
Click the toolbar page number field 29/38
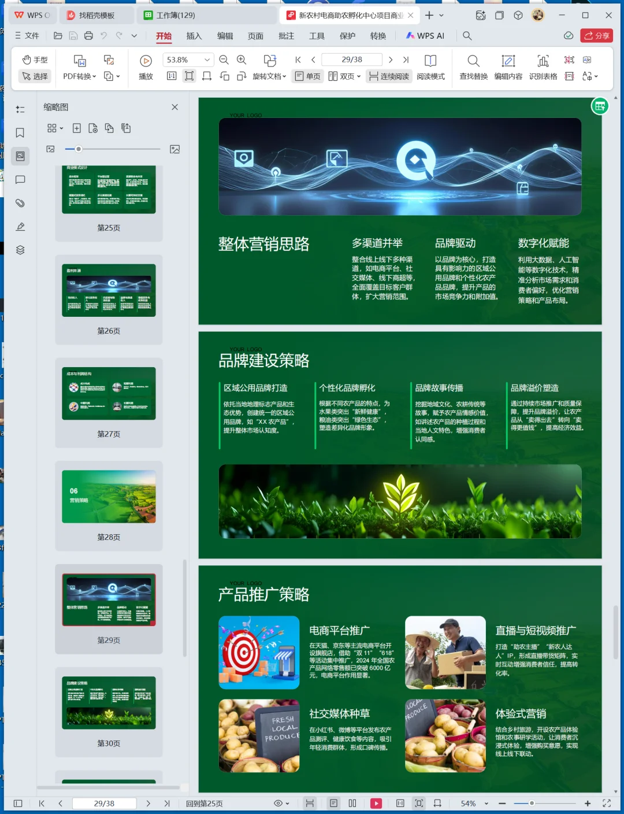352,60
